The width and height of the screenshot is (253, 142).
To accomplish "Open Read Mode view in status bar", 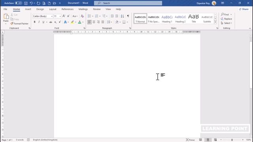I will tap(200, 140).
